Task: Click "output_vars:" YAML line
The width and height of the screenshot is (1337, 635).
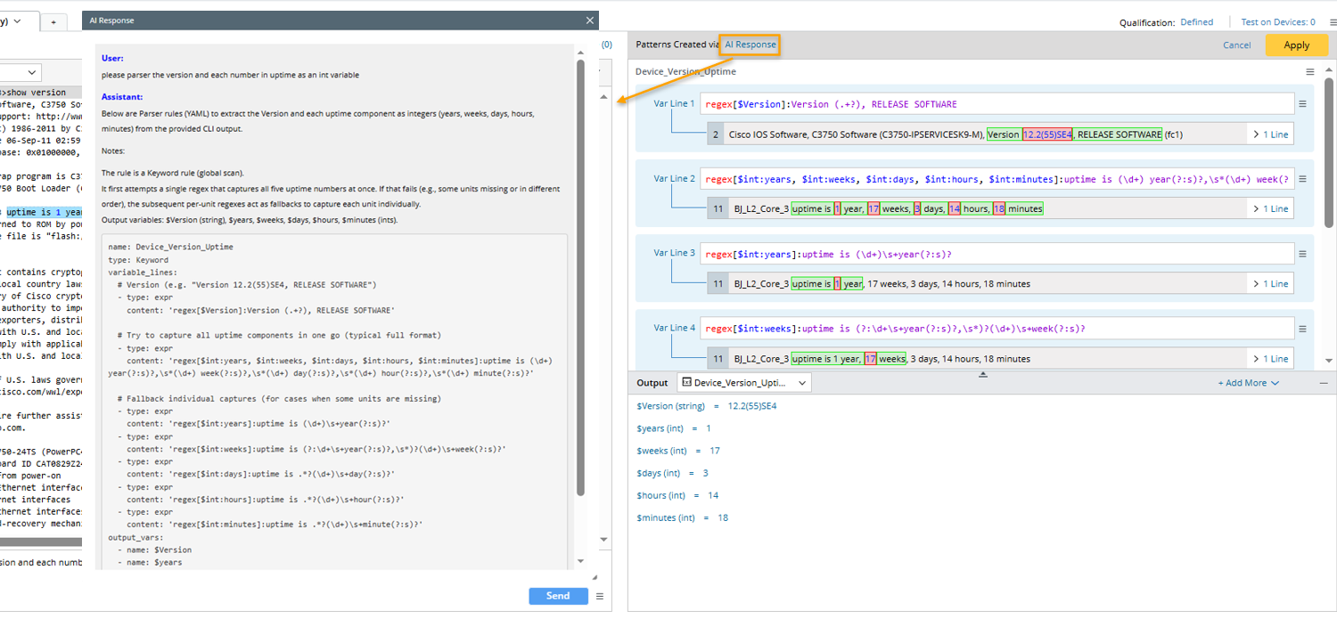Action: (135, 537)
